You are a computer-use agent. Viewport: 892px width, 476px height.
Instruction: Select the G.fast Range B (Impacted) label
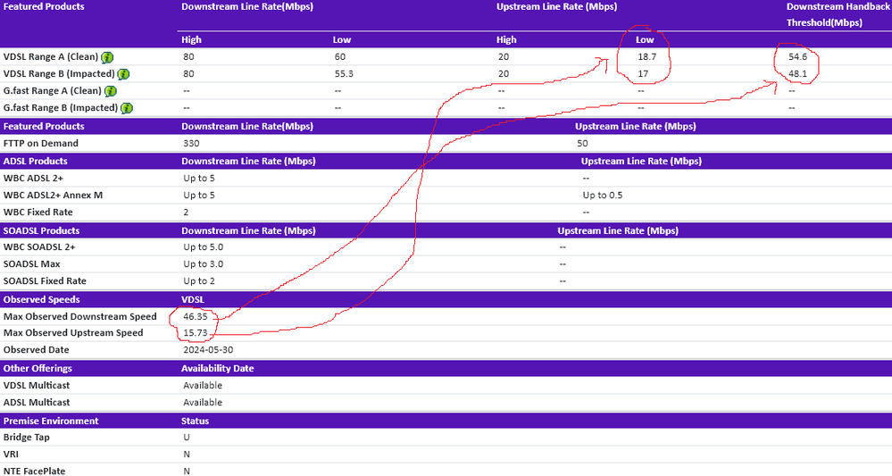60,108
